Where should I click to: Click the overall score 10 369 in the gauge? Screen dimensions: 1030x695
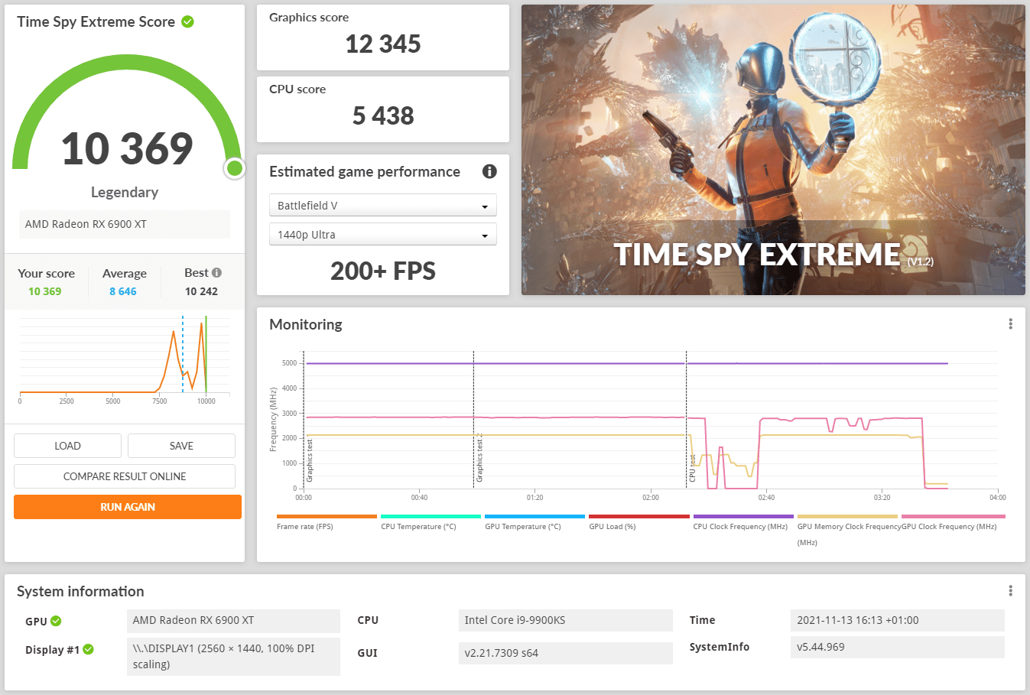pyautogui.click(x=127, y=148)
